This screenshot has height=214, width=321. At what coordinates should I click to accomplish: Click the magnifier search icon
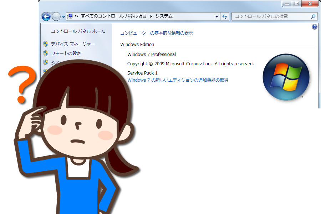[313, 16]
